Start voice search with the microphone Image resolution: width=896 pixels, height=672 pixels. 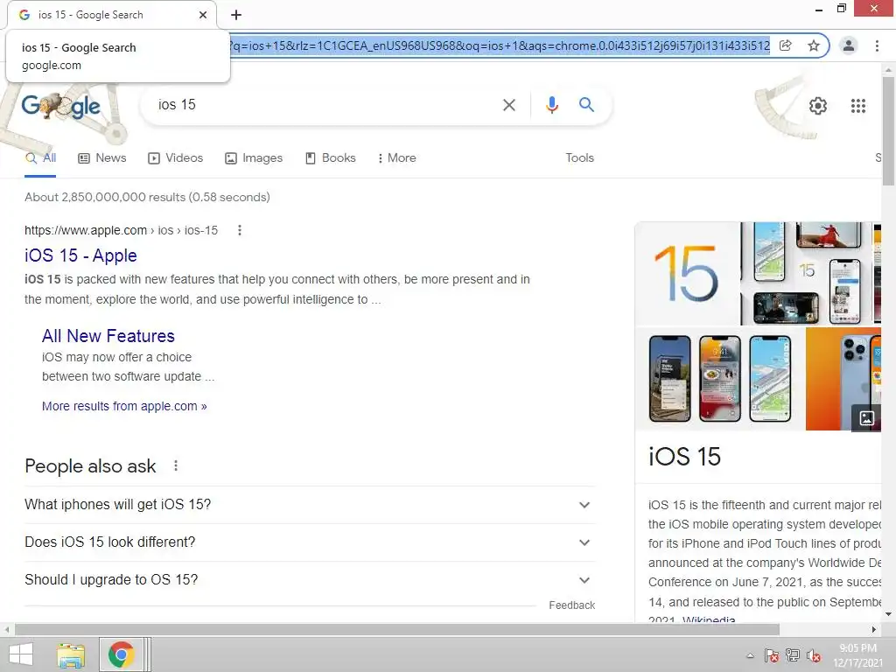(x=551, y=105)
